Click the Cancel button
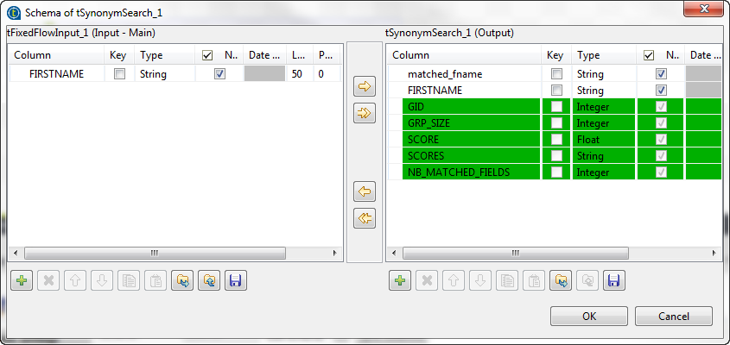The height and width of the screenshot is (345, 730). point(674,317)
